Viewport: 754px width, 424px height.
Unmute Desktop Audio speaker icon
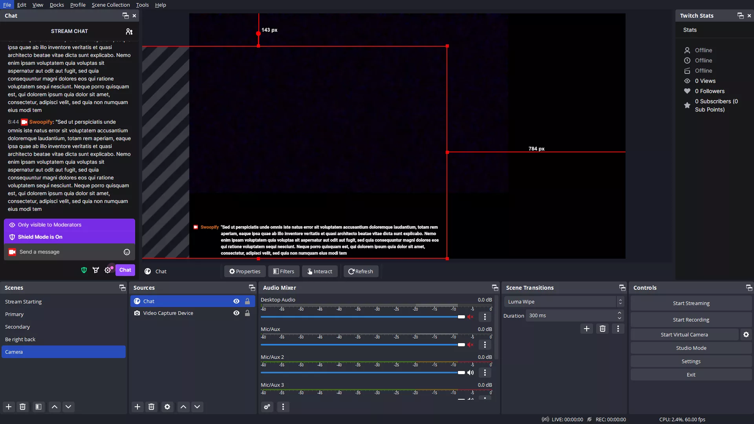(470, 317)
